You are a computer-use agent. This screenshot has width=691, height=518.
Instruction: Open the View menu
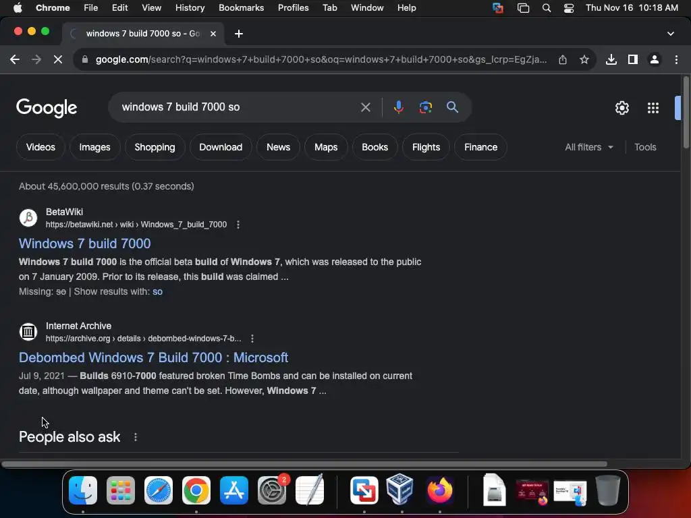coord(152,8)
